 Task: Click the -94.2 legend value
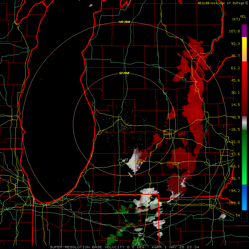pos(234,191)
